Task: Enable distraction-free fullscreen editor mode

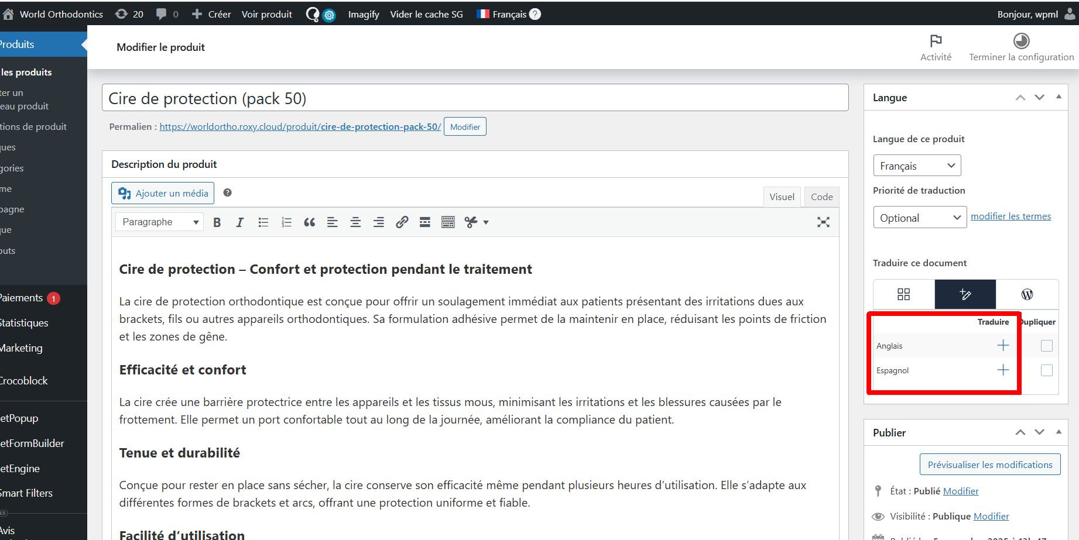Action: click(823, 222)
